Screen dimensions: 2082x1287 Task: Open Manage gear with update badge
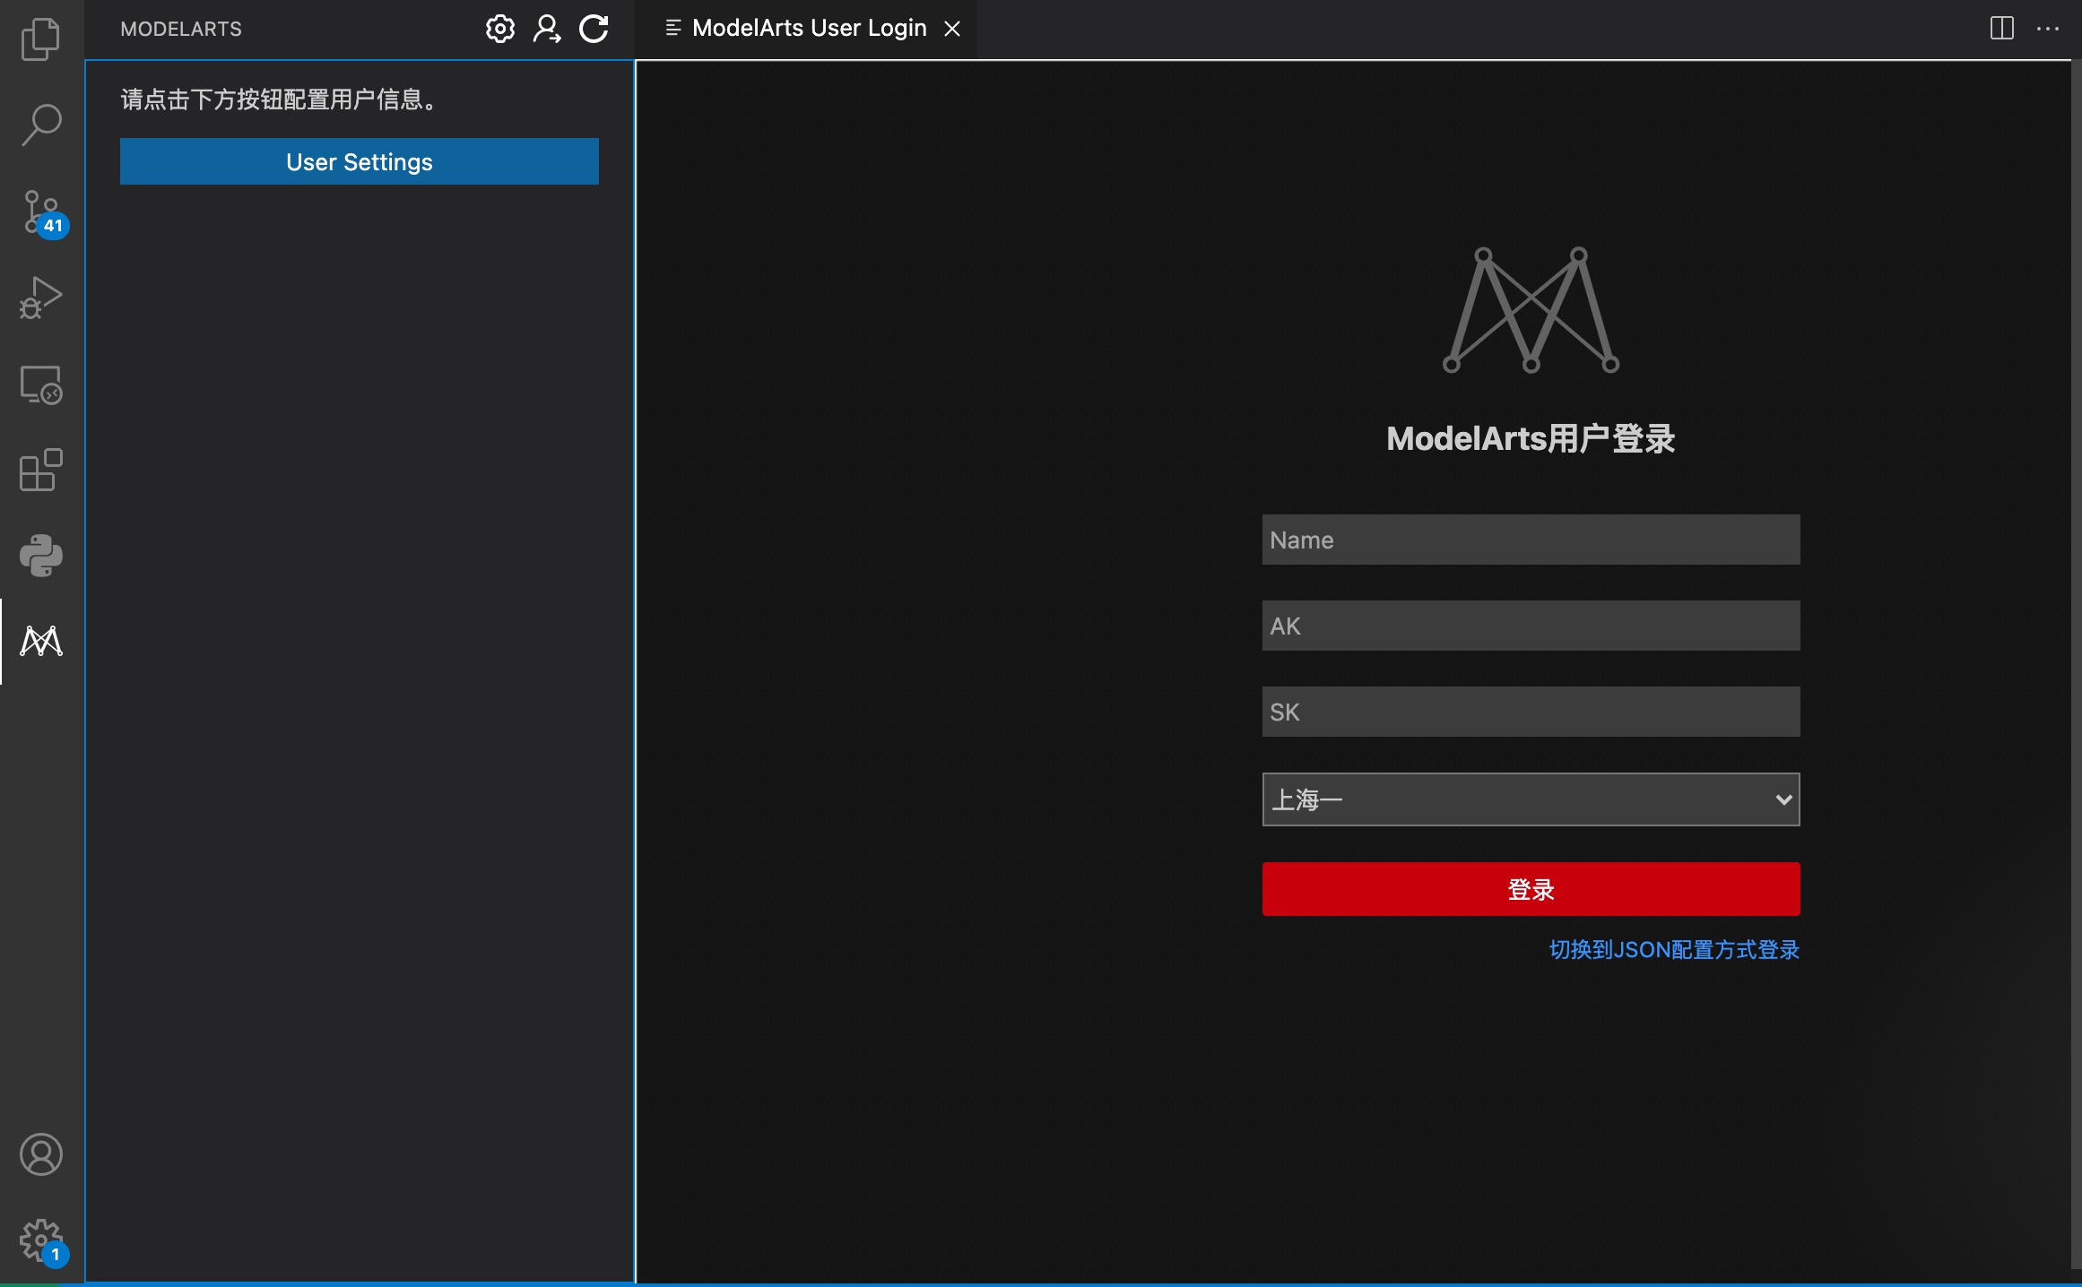click(40, 1240)
